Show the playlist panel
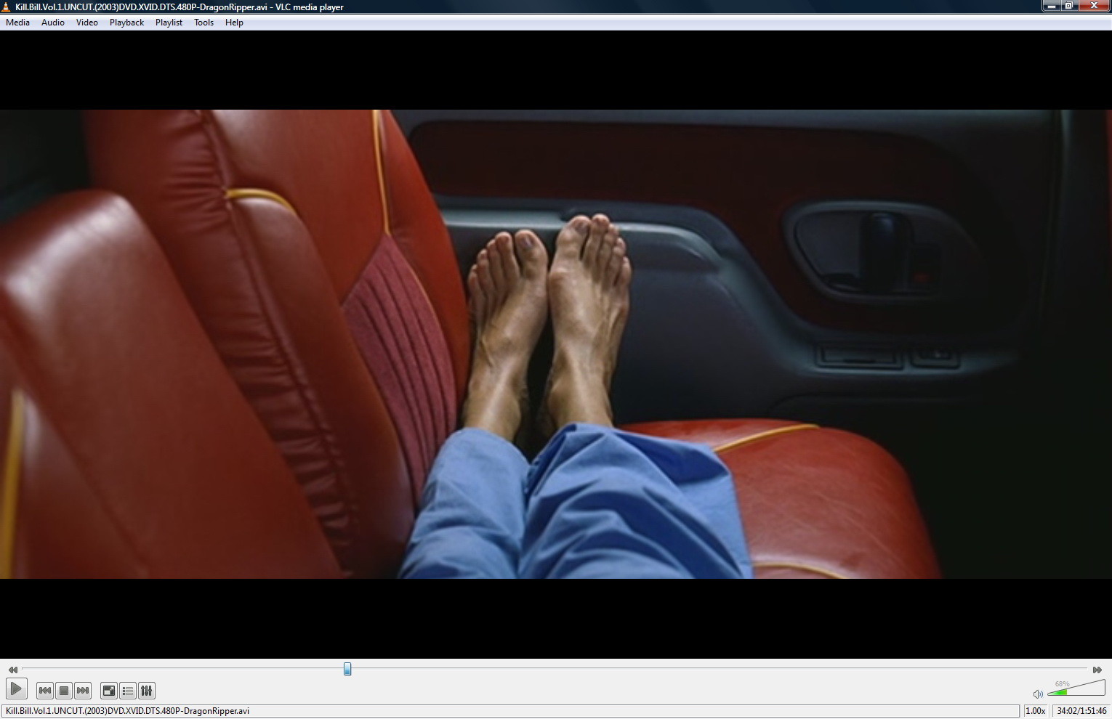 click(128, 691)
